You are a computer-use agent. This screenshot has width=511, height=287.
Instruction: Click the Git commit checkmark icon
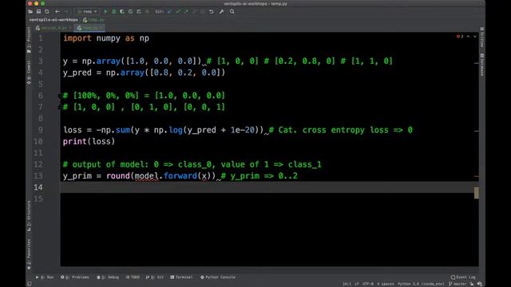[x=178, y=11]
